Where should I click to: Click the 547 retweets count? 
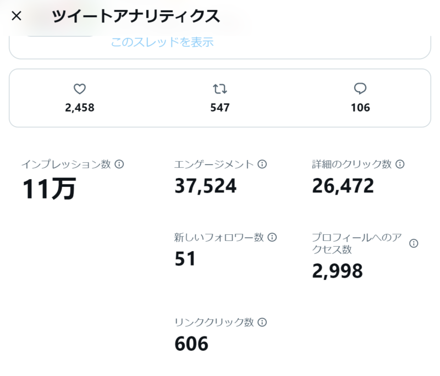pos(220,108)
